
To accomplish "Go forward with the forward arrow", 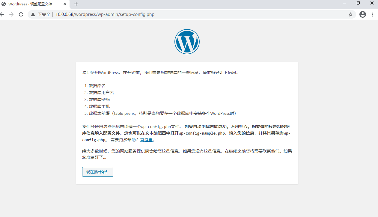I will pos(11,14).
